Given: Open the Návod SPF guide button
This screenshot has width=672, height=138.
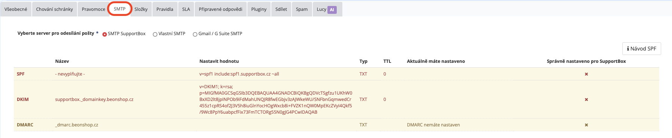Looking at the screenshot, I should (641, 49).
